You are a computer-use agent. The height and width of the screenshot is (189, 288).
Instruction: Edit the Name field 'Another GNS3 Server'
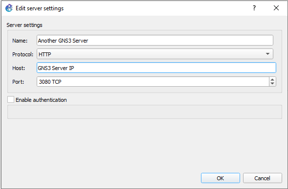click(x=155, y=40)
